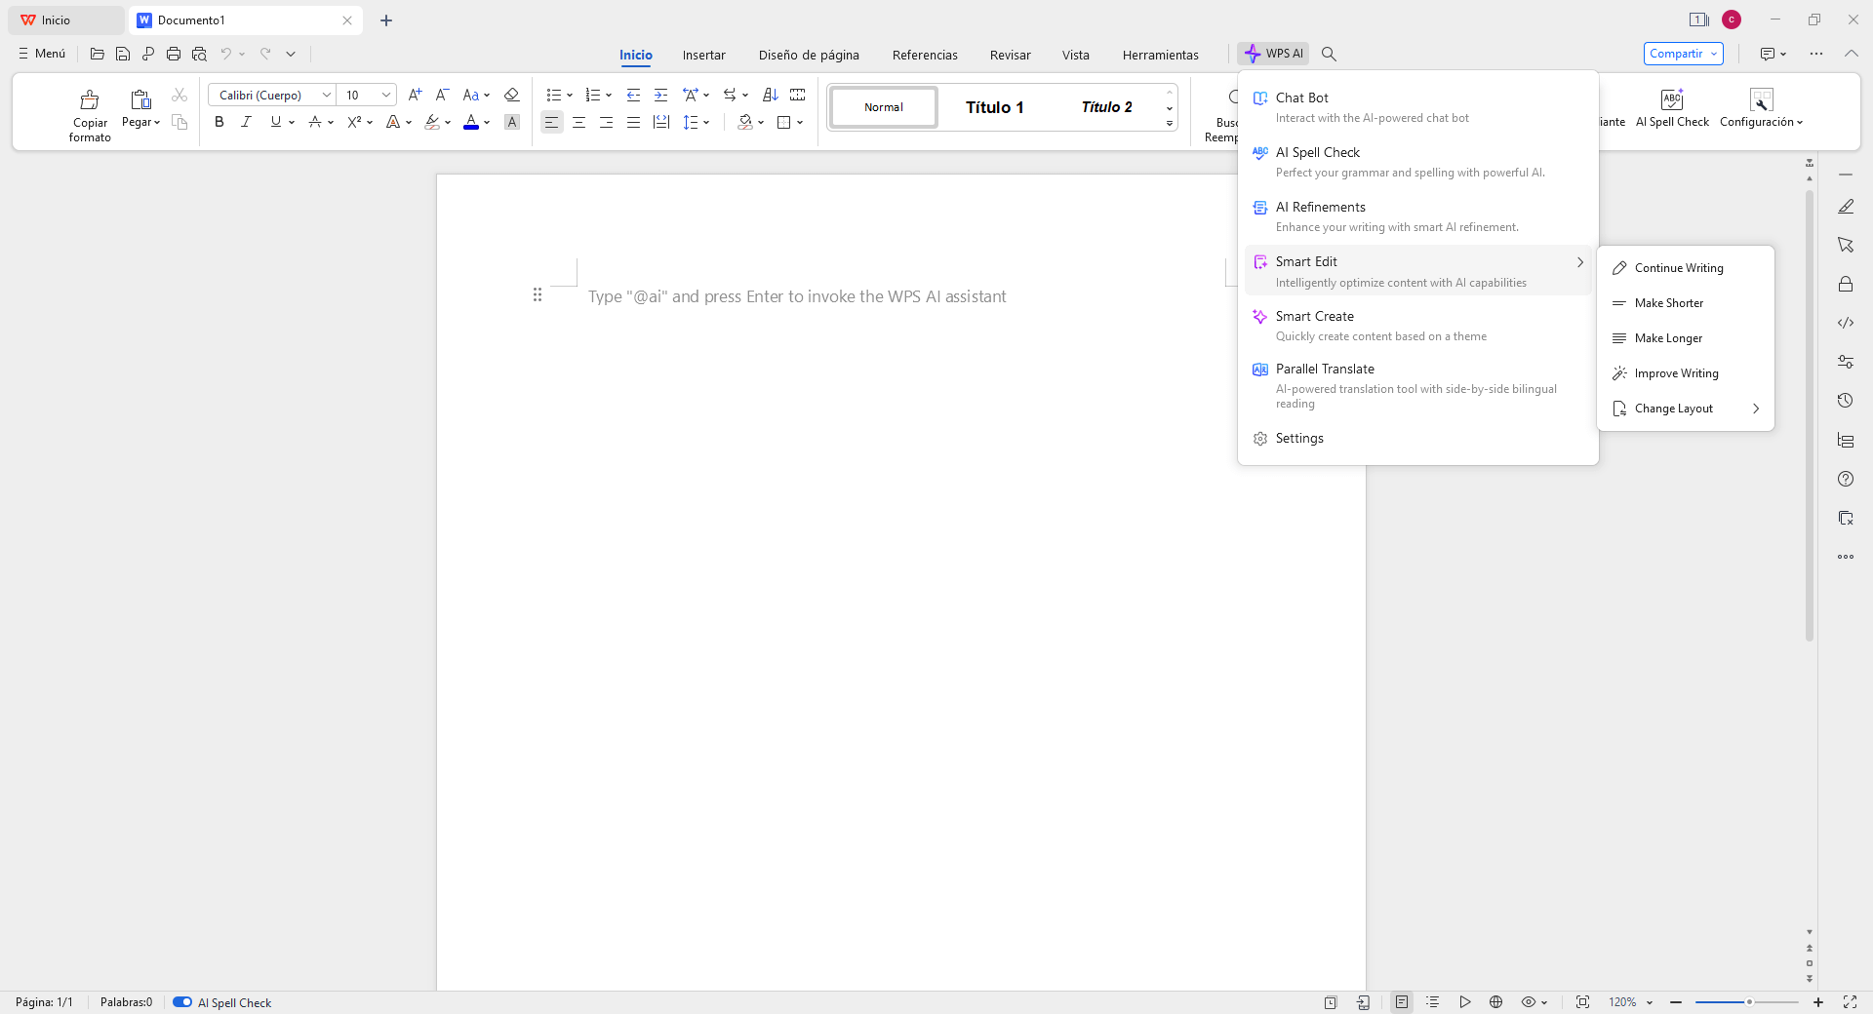Viewport: 1873px width, 1014px height.
Task: Click the center align icon
Action: [578, 122]
